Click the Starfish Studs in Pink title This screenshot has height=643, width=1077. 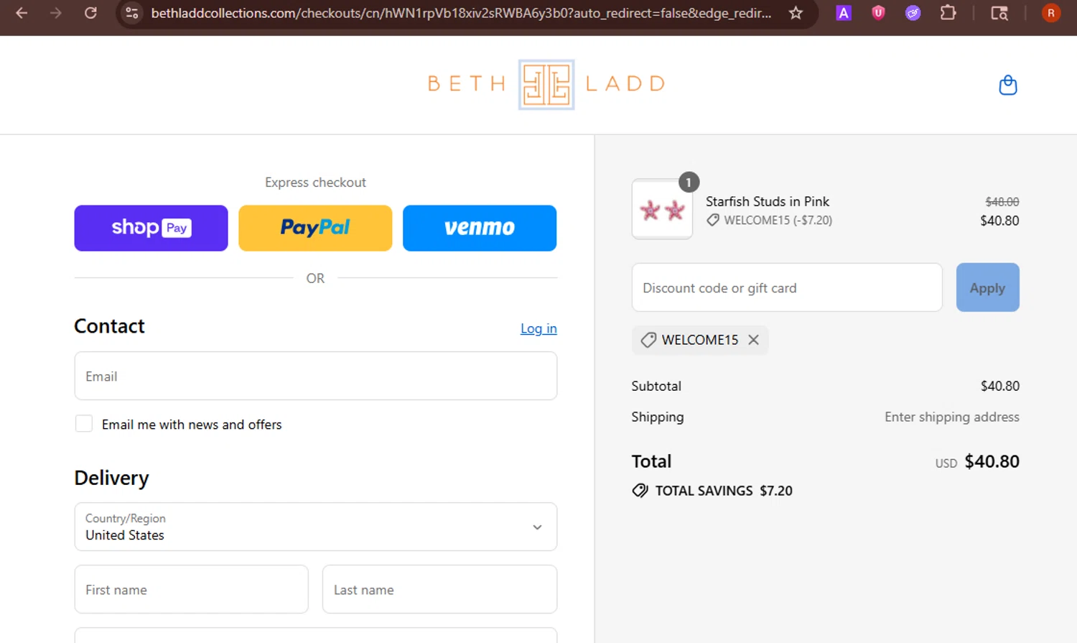[768, 201]
